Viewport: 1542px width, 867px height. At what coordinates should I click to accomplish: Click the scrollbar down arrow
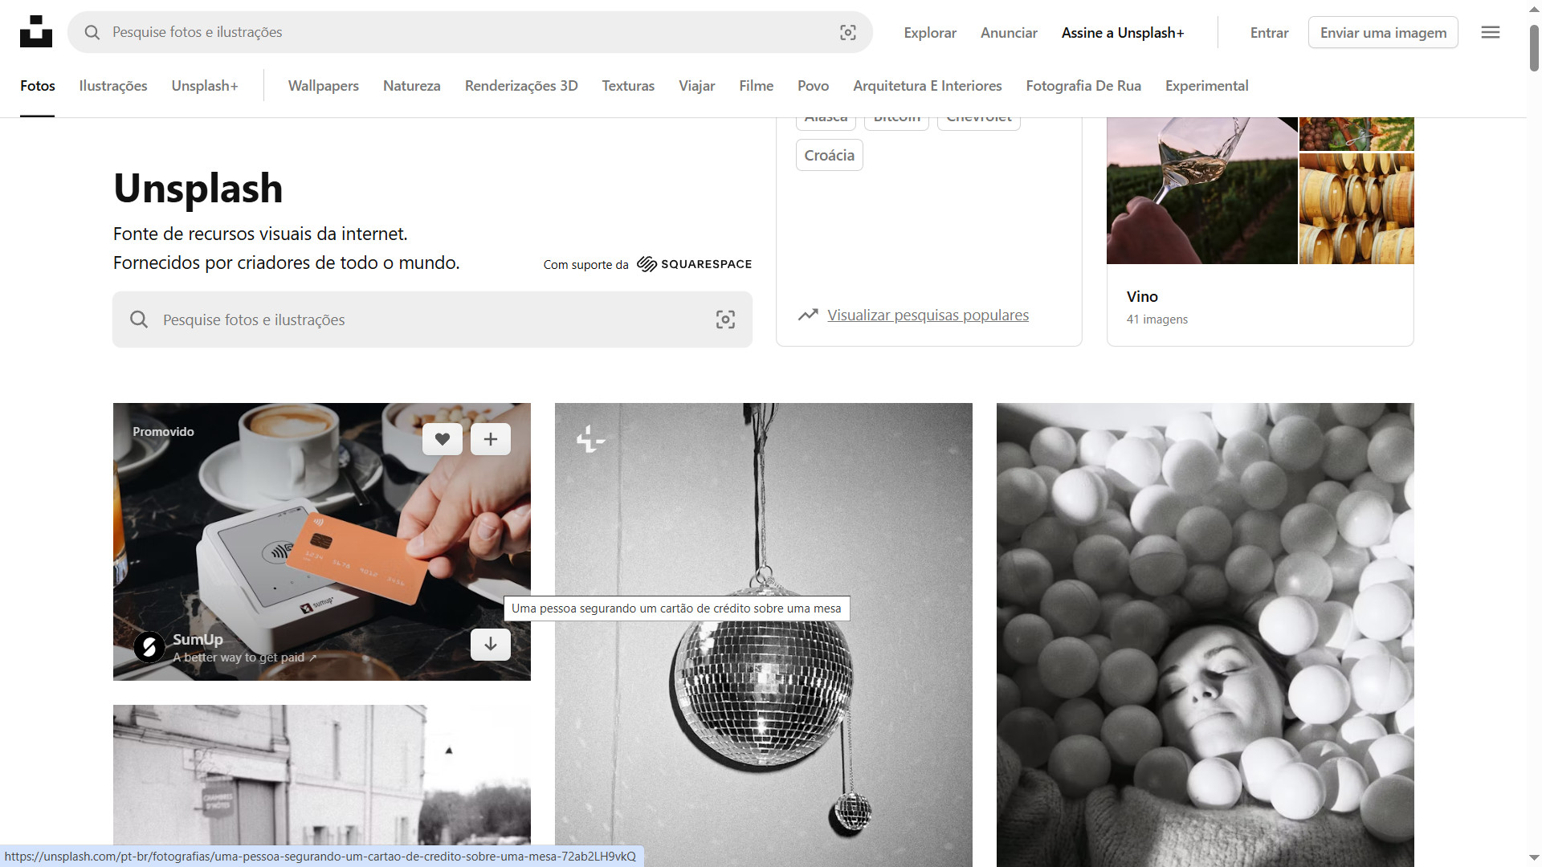tap(1534, 858)
